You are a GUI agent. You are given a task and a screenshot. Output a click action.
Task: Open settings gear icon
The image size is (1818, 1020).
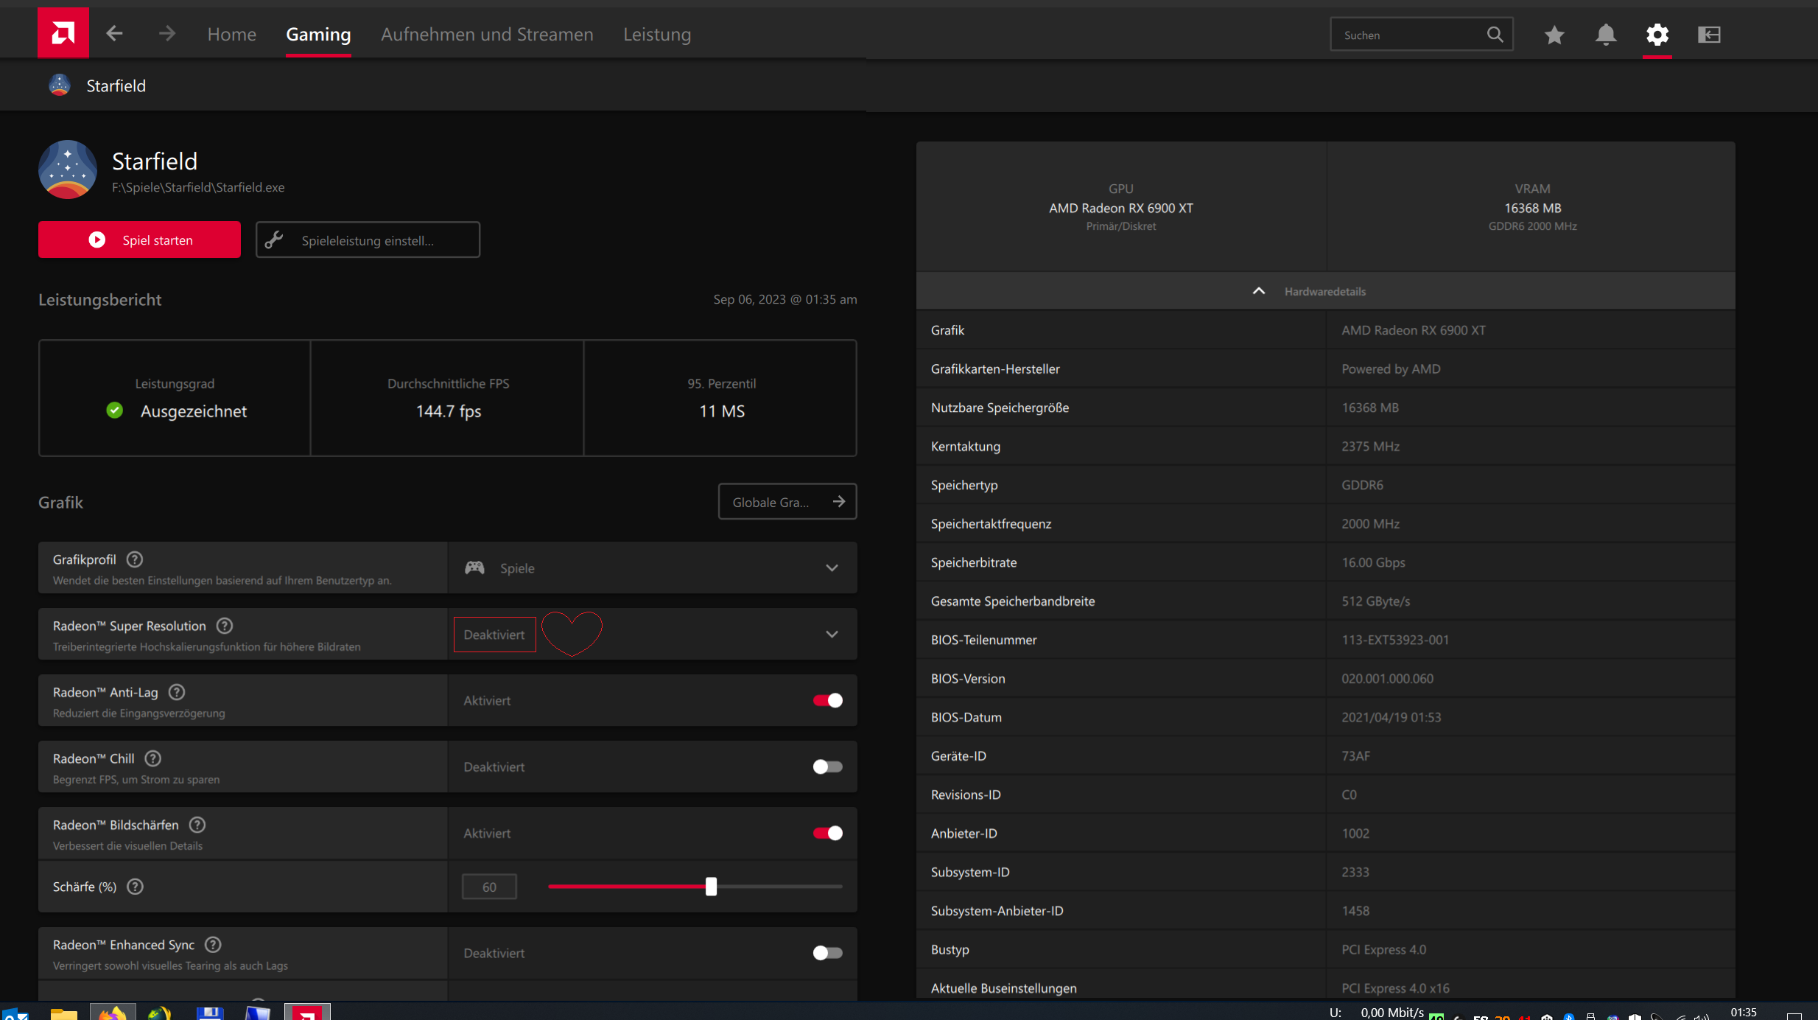pyautogui.click(x=1657, y=35)
